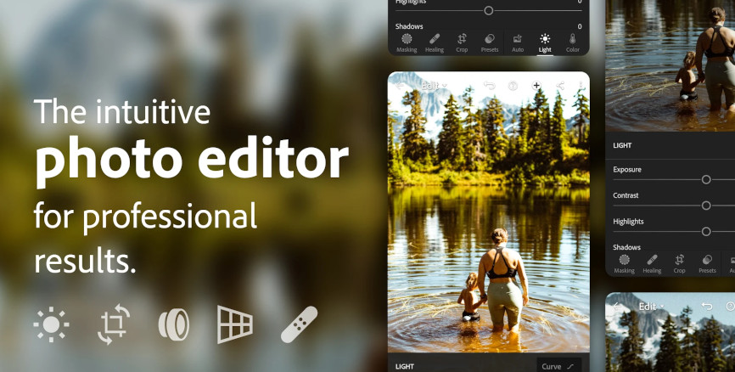Viewport: 735px width, 372px height.
Task: Open Presets in the toolbar containing the Color tab
Action: (x=490, y=42)
